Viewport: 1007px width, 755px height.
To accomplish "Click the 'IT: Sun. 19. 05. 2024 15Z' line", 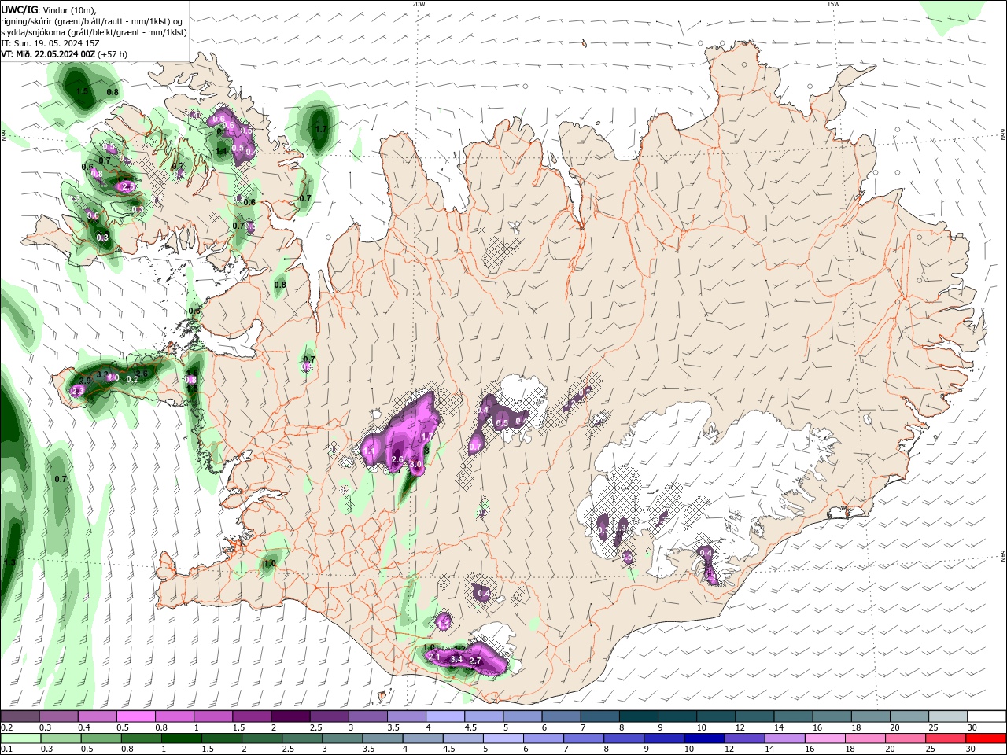I will click(50, 43).
